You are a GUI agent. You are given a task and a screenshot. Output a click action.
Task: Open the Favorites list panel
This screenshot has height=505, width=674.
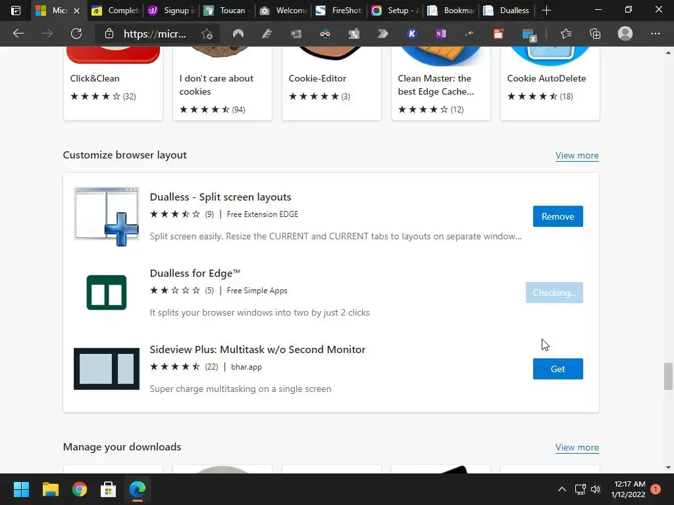(x=565, y=34)
